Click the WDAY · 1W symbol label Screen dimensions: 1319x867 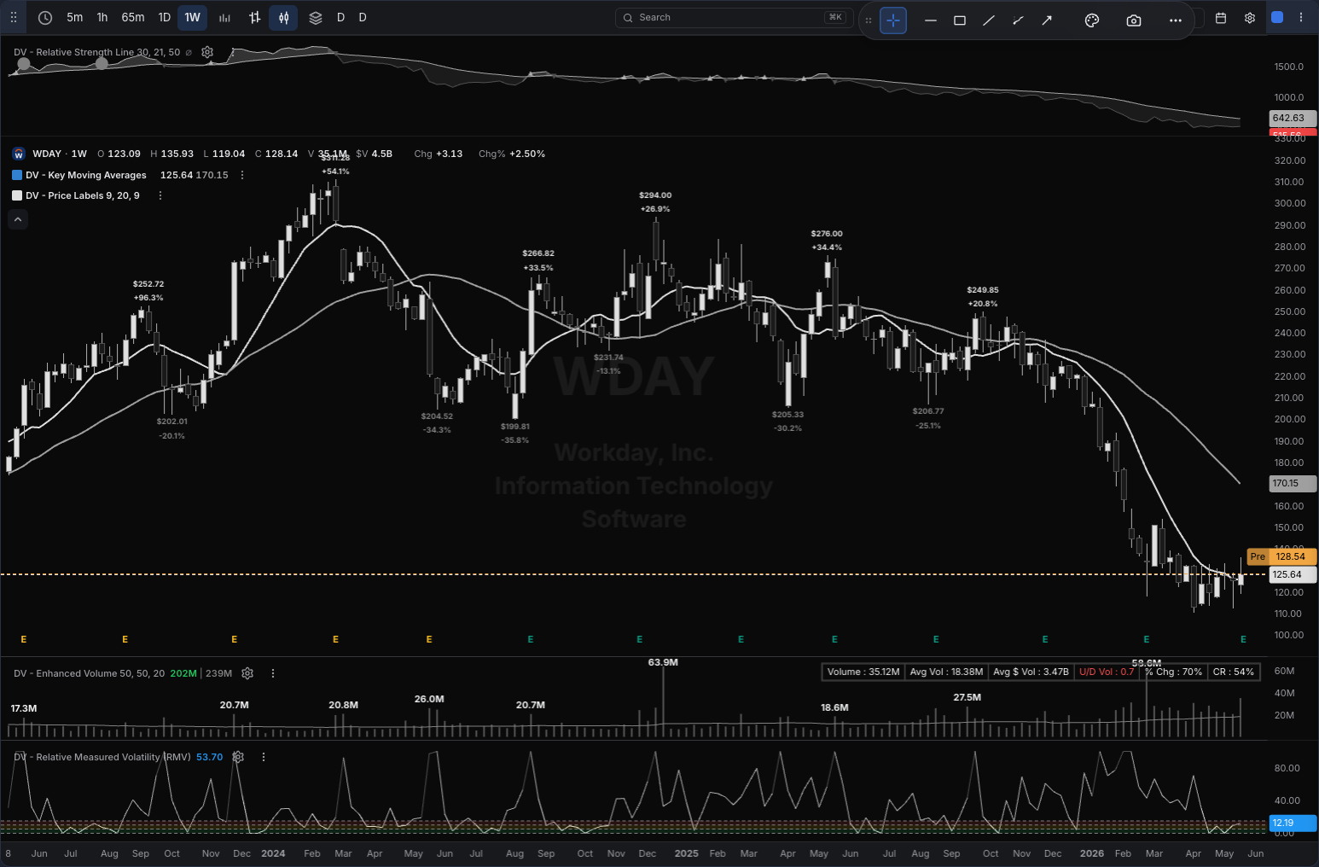coord(60,154)
